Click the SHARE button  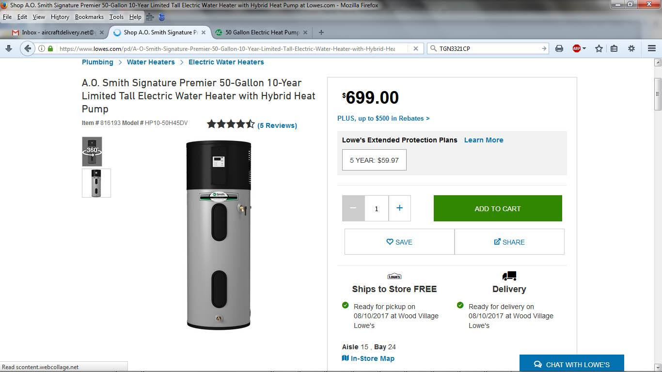pyautogui.click(x=509, y=242)
